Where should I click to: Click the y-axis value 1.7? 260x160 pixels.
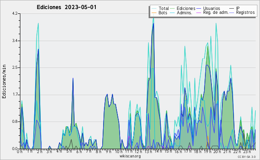pyautogui.click(x=15, y=95)
